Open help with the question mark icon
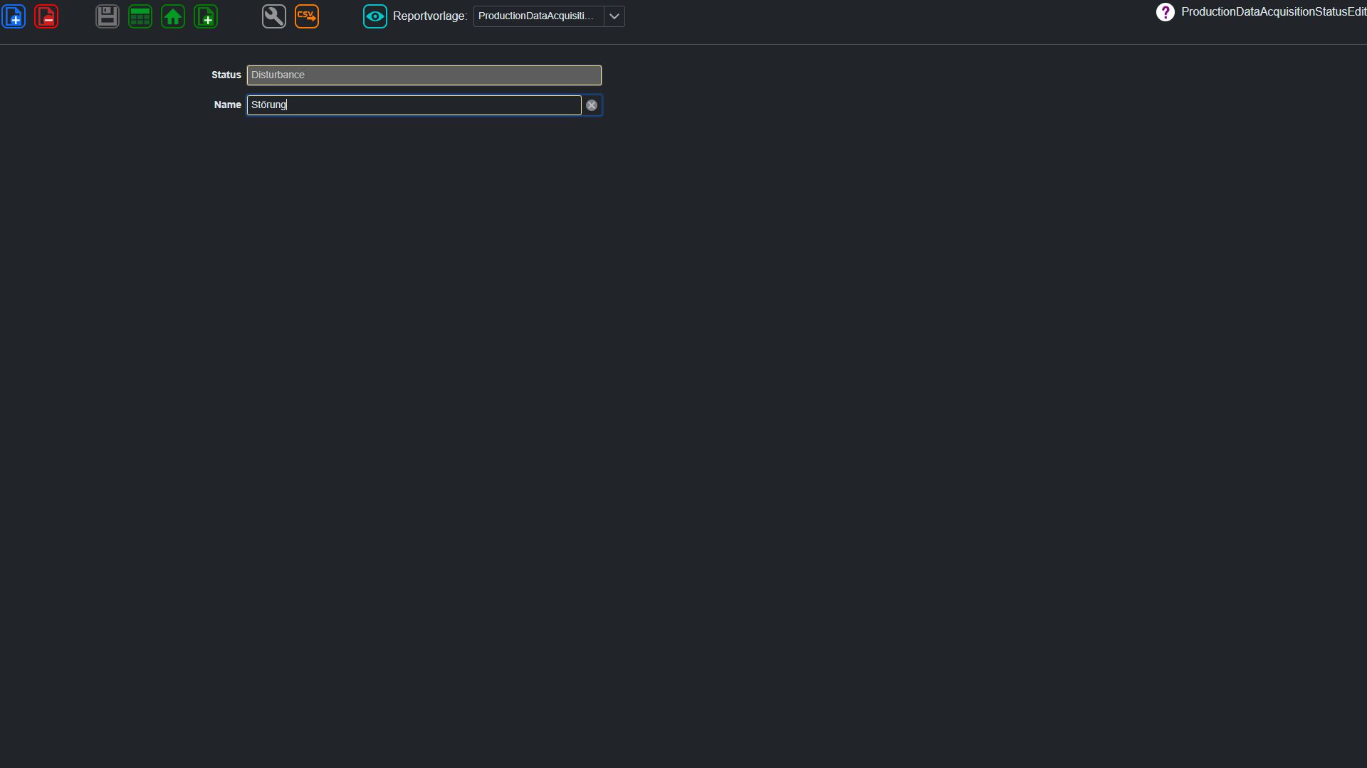This screenshot has width=1367, height=768. 1166,12
